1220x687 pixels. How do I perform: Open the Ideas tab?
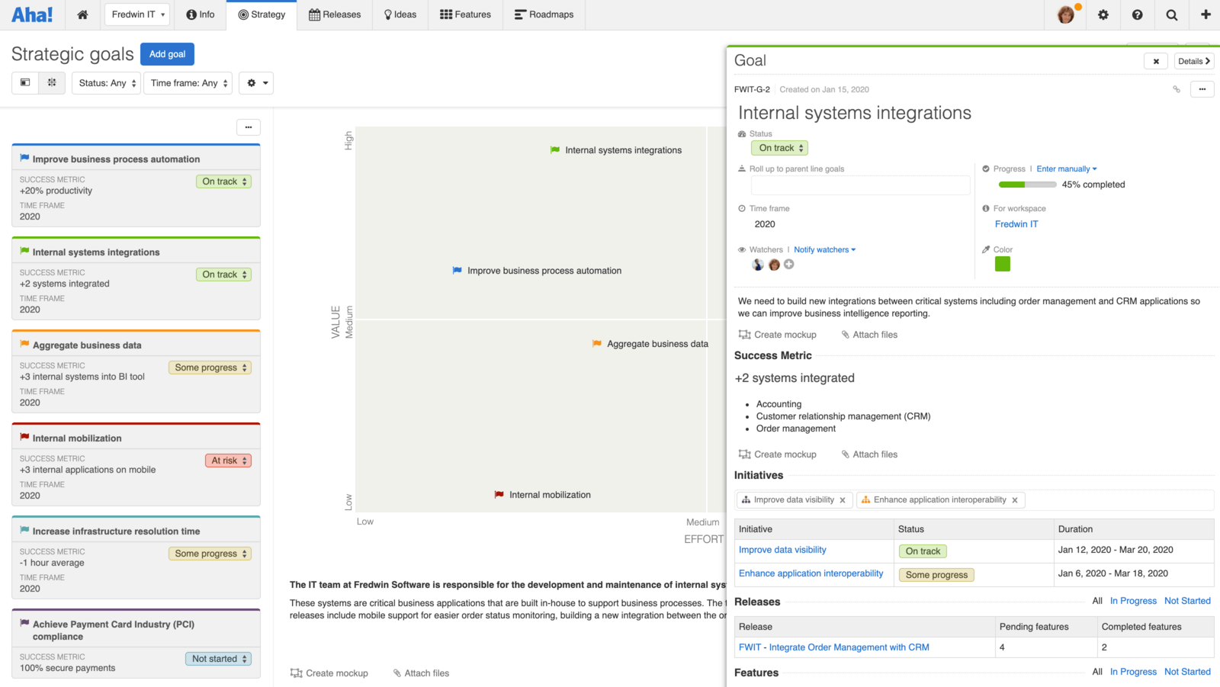click(x=400, y=14)
